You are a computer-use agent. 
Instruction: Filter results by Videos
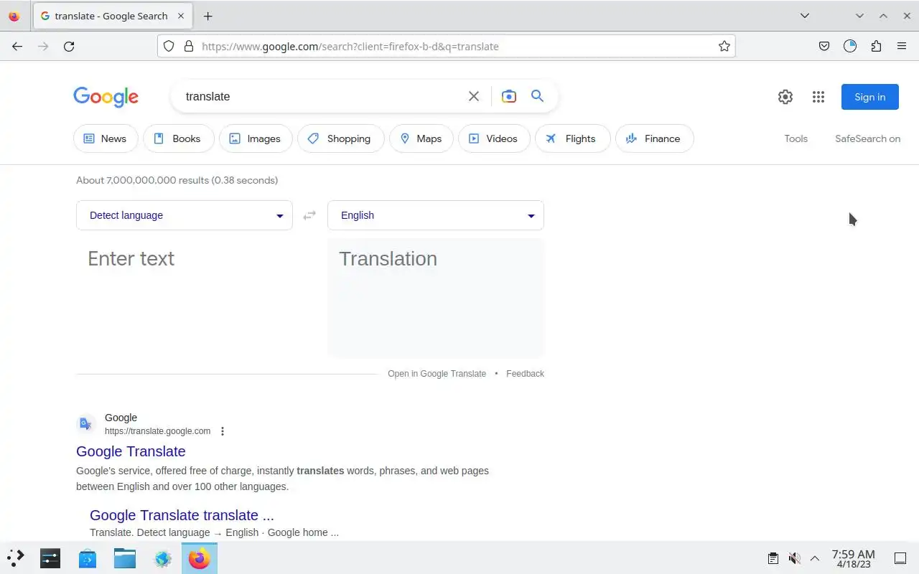pyautogui.click(x=494, y=138)
